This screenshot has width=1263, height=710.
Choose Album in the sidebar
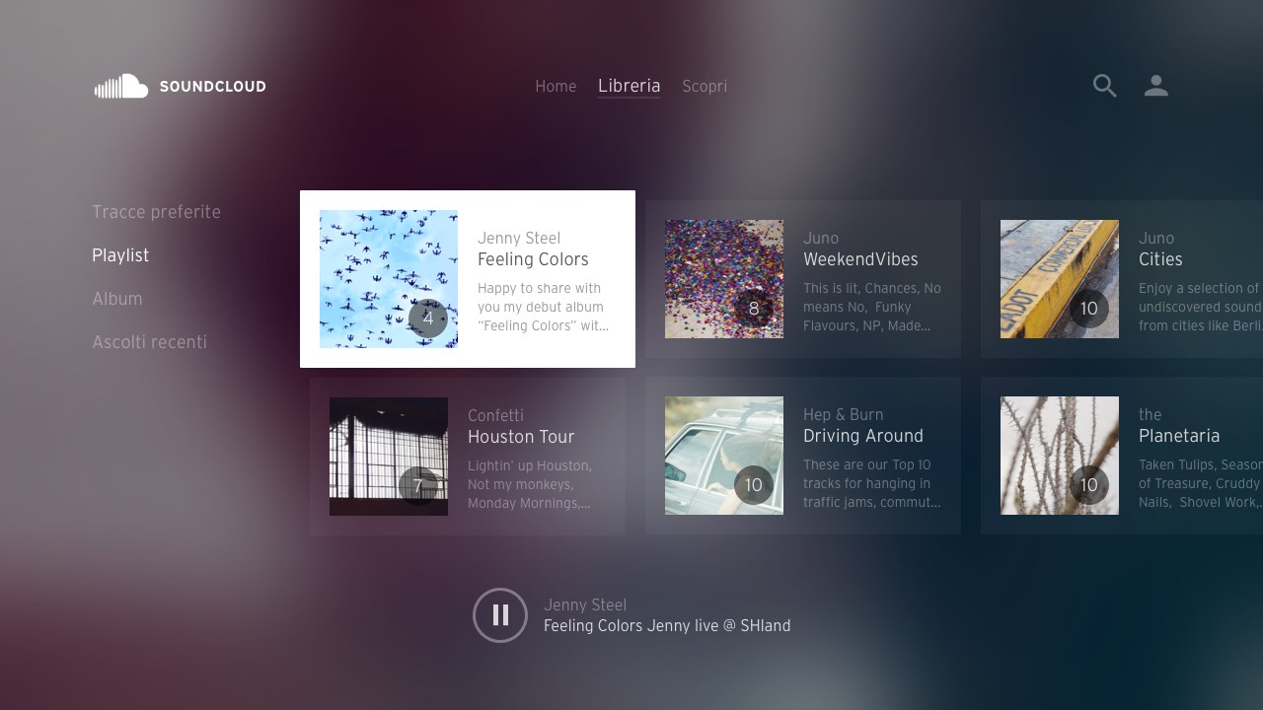(x=117, y=299)
